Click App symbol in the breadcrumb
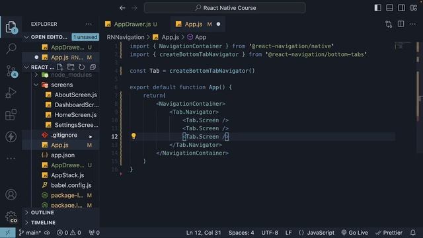Viewport: 423px width, 238px height. click(x=200, y=37)
